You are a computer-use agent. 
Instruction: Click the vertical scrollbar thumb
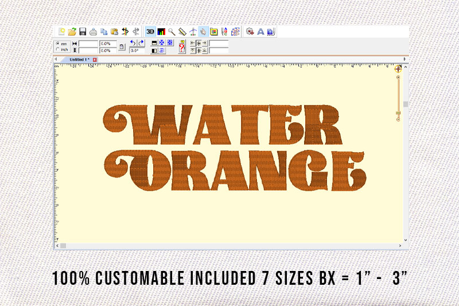pyautogui.click(x=406, y=104)
